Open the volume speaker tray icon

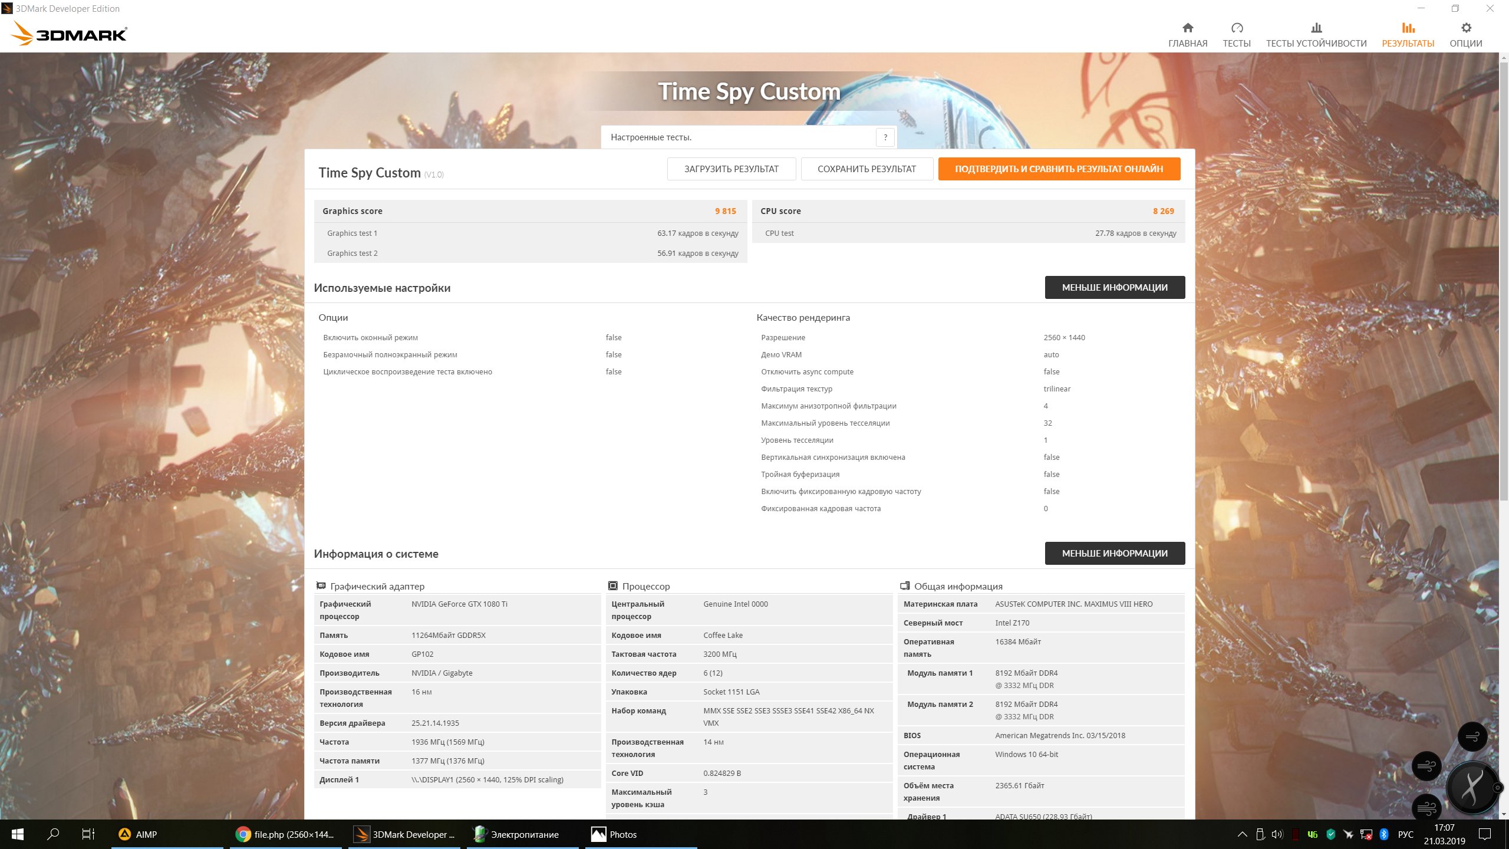point(1277,834)
